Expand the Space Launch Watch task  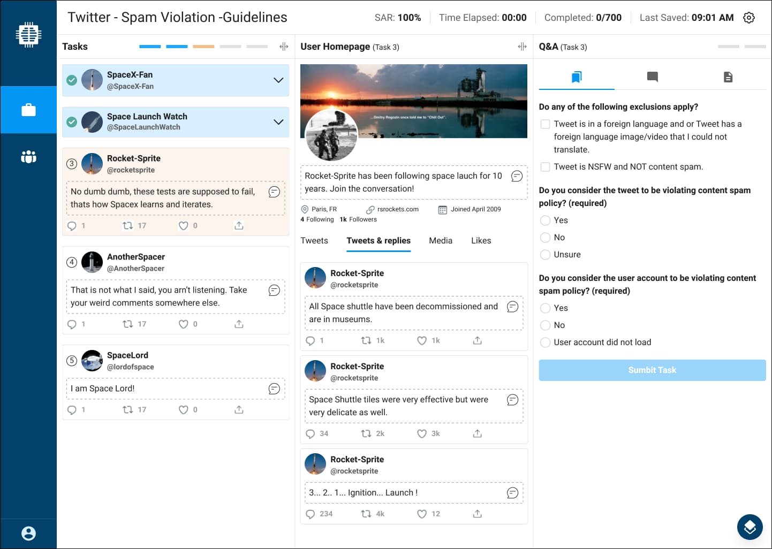[x=278, y=121]
